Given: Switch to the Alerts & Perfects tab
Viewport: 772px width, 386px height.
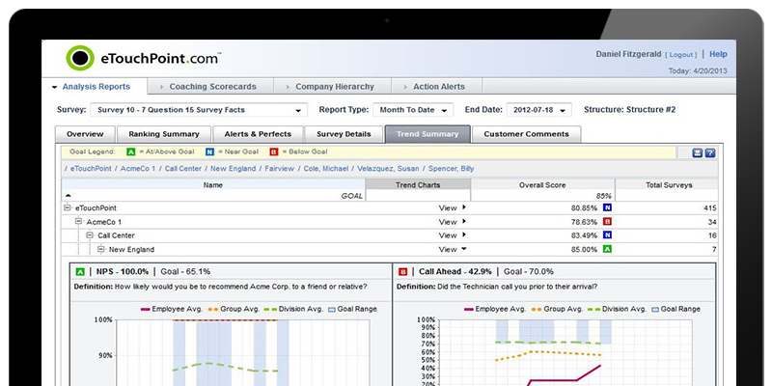Looking at the screenshot, I should [258, 134].
